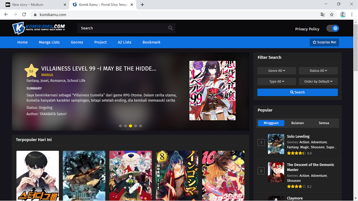Open the Claymore title link
This screenshot has height=201, width=358.
coord(295,198)
